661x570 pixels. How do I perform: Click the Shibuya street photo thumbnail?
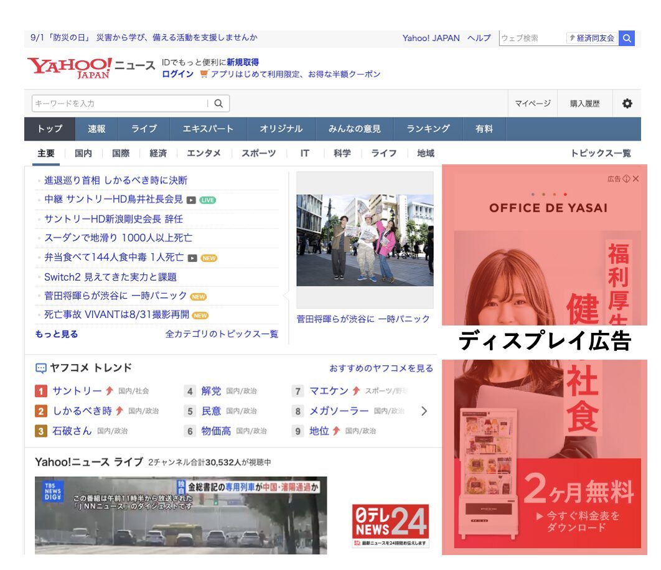[365, 240]
